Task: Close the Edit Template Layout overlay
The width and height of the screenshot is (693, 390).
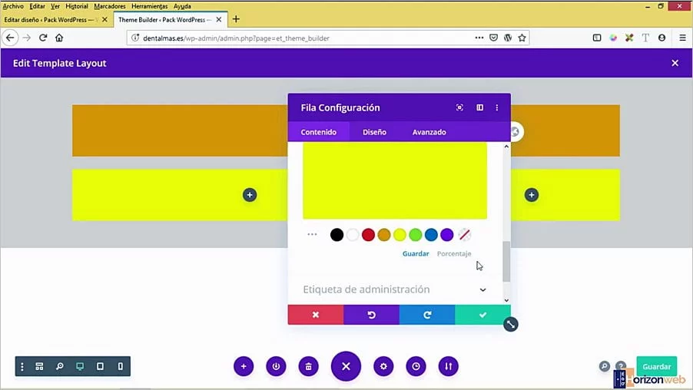Action: point(675,63)
